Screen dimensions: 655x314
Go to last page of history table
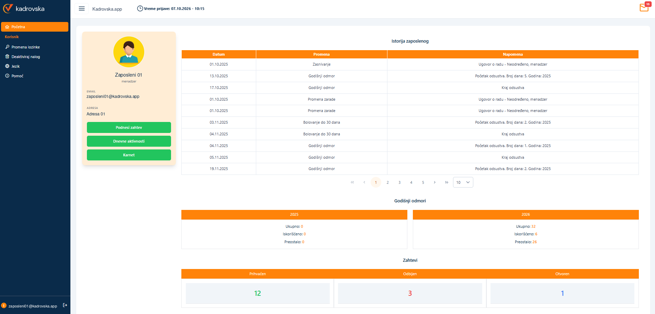447,182
